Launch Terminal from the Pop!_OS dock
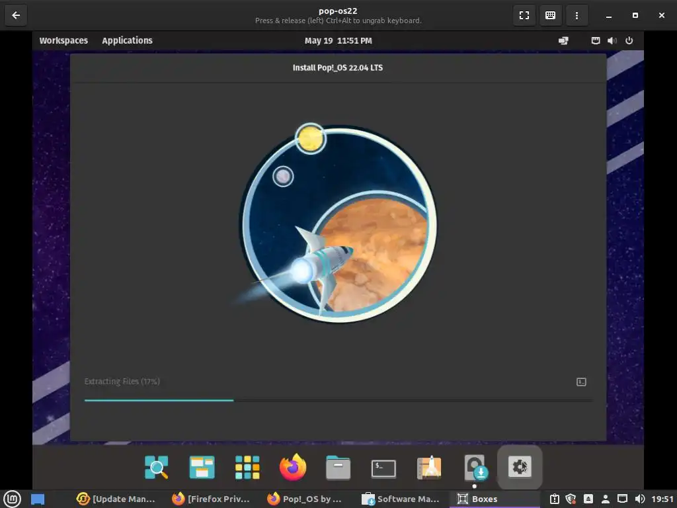677x508 pixels. [383, 468]
